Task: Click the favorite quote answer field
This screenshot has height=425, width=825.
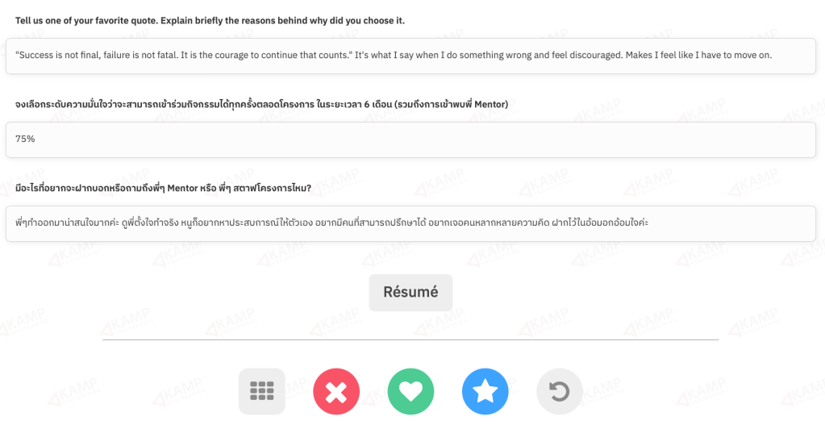Action: (x=410, y=56)
